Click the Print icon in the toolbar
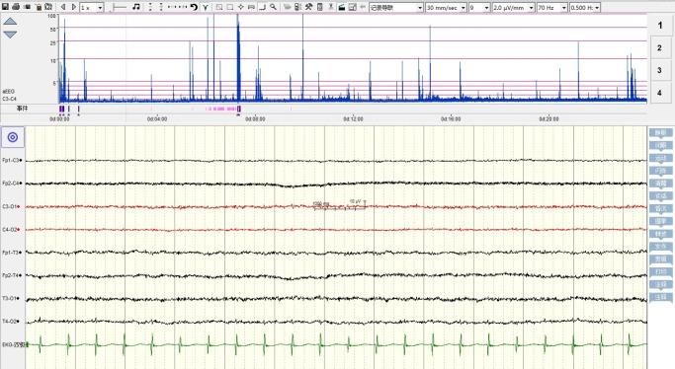The image size is (675, 369). [16, 7]
